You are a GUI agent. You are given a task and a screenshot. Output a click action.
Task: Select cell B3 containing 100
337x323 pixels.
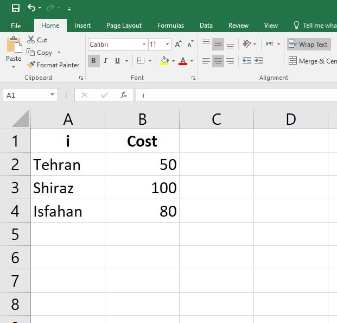[x=142, y=188]
